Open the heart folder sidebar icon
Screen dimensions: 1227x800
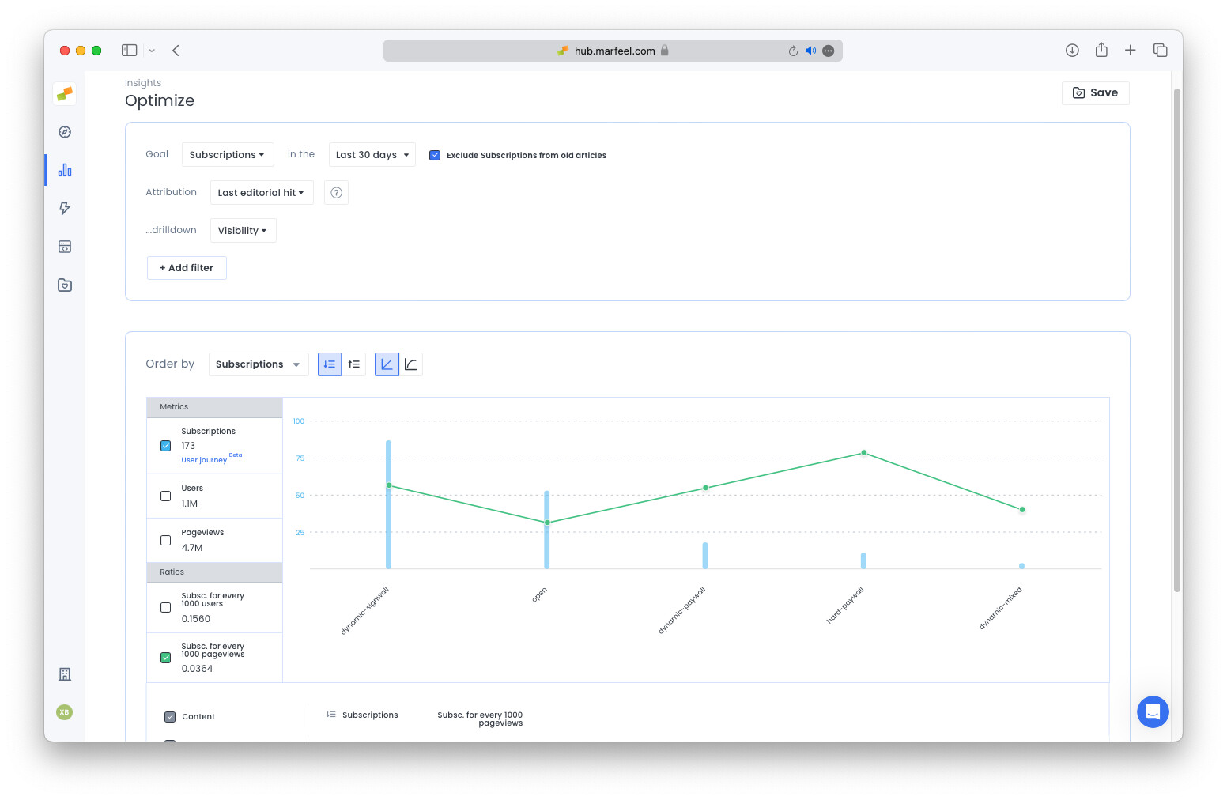(x=64, y=285)
